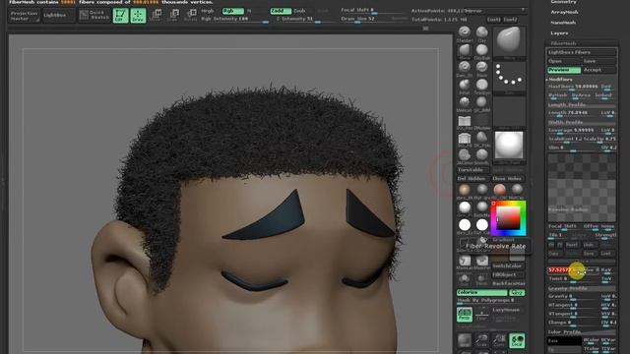Select the Smooth brush icon
Viewport: 630px width, 354px height.
[481, 156]
